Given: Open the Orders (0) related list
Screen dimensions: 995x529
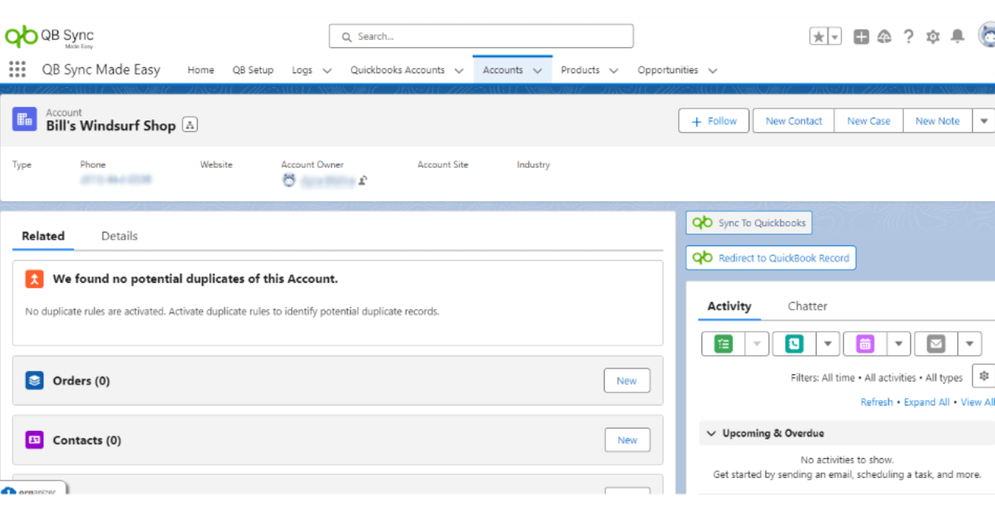Looking at the screenshot, I should [x=81, y=381].
